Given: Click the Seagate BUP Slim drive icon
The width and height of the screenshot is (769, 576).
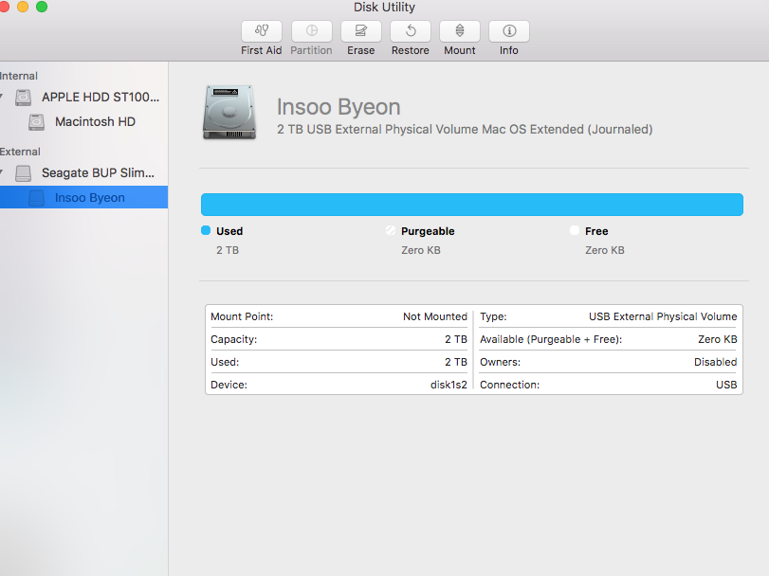Looking at the screenshot, I should (x=23, y=173).
